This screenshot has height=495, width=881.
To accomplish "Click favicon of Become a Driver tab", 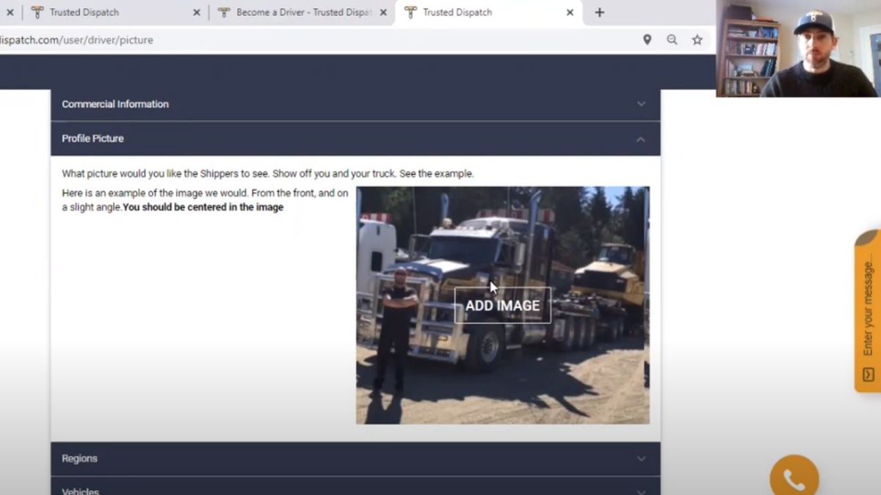I will [x=223, y=12].
